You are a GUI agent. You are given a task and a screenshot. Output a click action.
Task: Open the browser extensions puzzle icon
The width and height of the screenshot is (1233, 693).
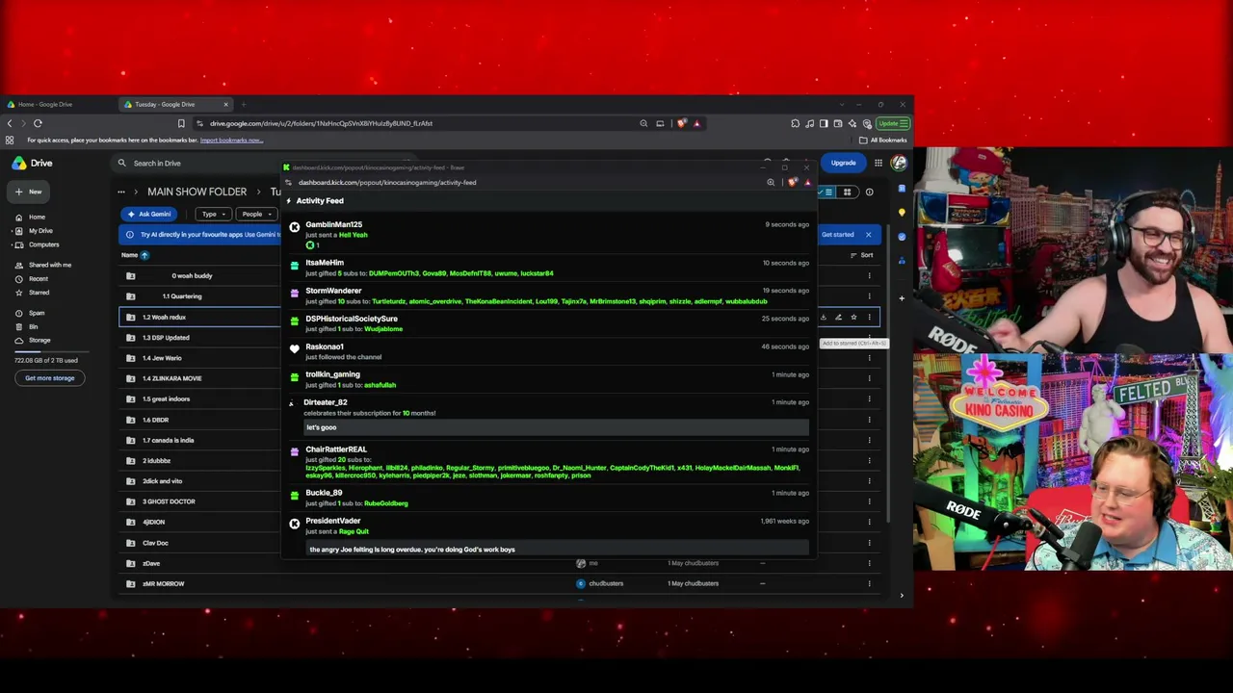tap(796, 123)
